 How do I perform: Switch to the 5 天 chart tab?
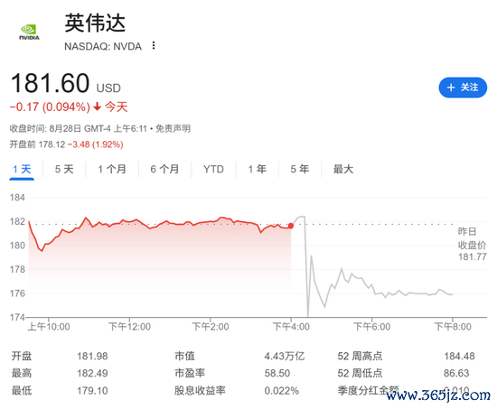pyautogui.click(x=64, y=169)
